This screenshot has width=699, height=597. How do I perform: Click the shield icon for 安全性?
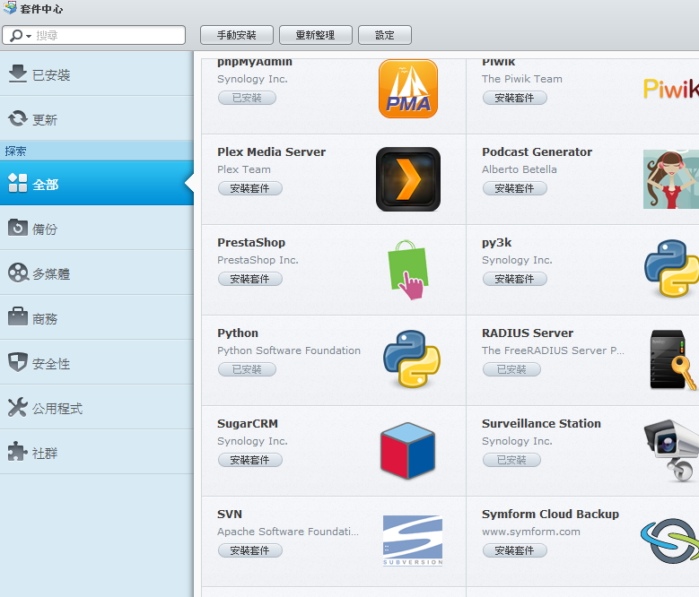18,362
